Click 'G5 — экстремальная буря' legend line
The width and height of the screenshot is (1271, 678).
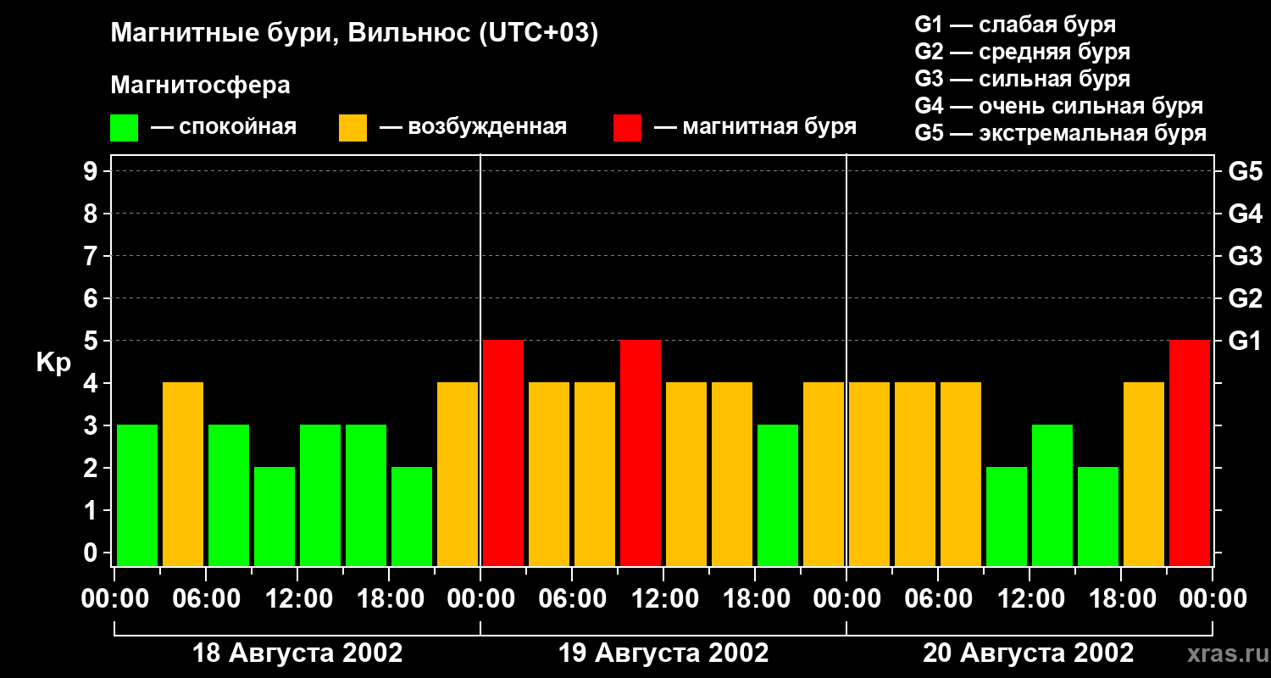coord(1060,133)
